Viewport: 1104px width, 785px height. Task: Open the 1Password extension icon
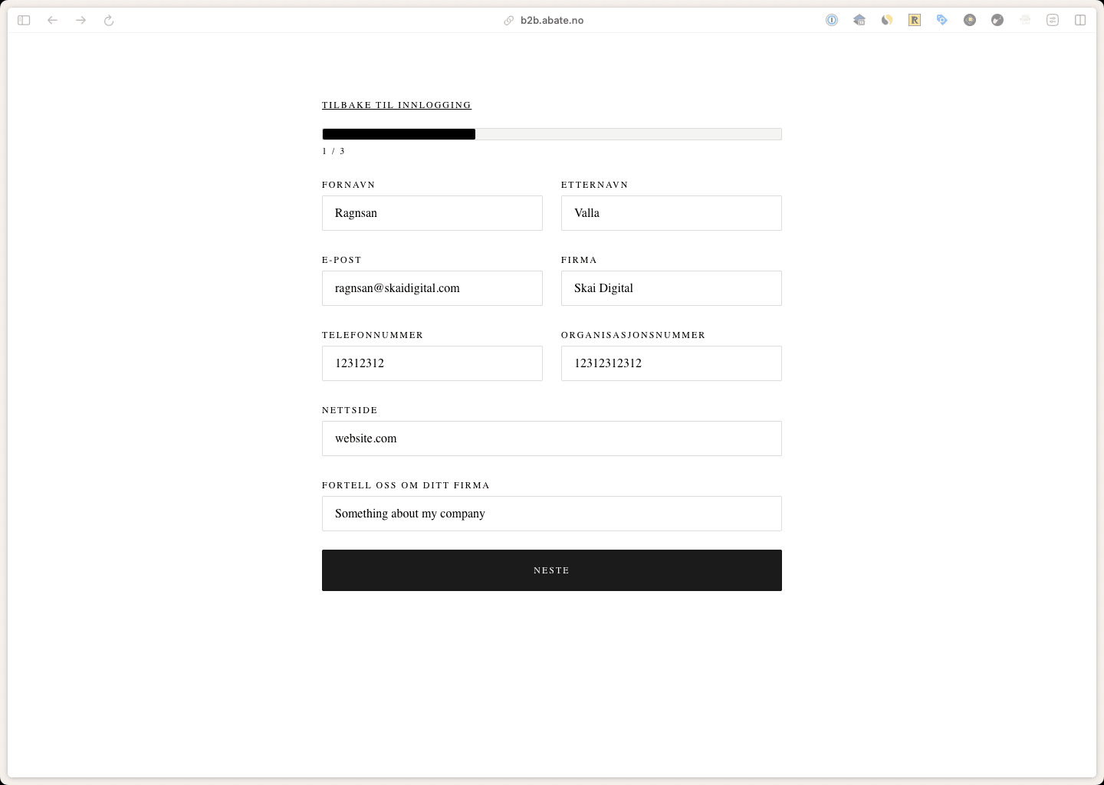point(832,21)
